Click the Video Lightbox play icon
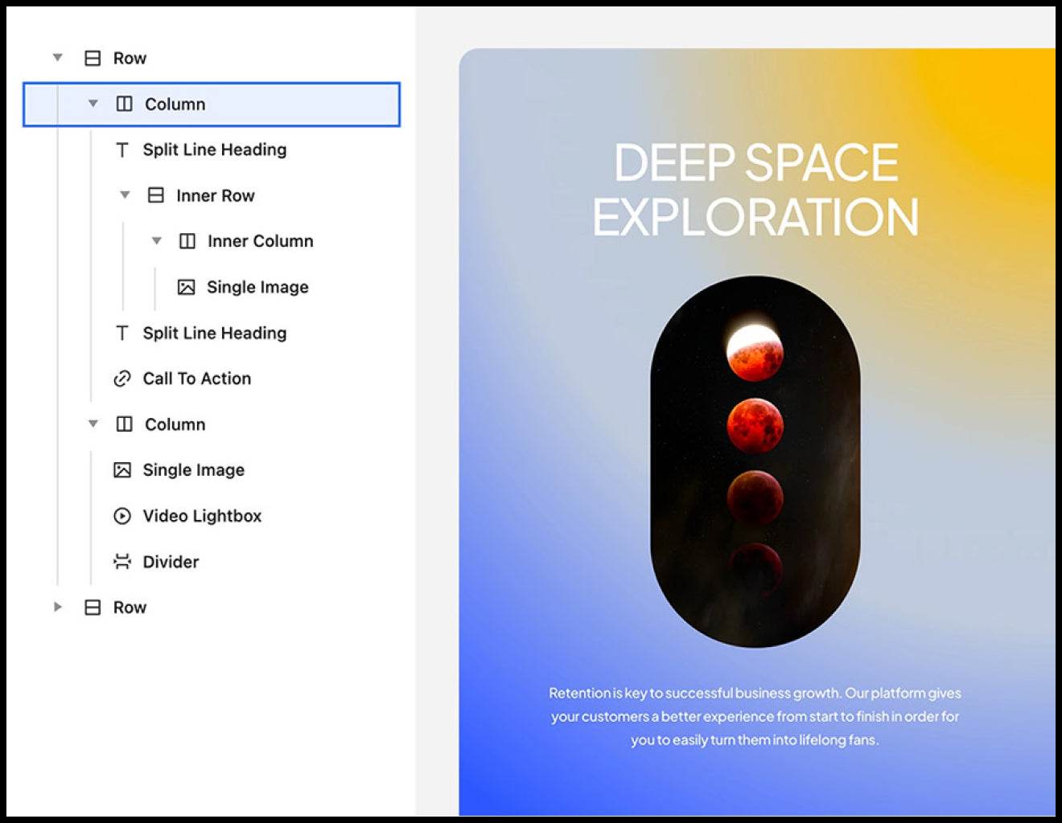The image size is (1062, 823). [122, 516]
